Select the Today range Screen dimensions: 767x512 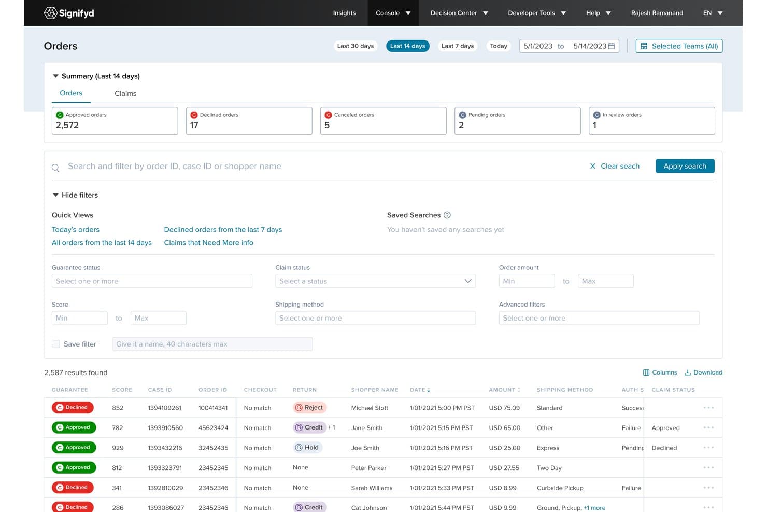click(499, 46)
